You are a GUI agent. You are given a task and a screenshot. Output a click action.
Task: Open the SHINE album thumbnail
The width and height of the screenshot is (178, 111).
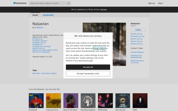coord(140,101)
